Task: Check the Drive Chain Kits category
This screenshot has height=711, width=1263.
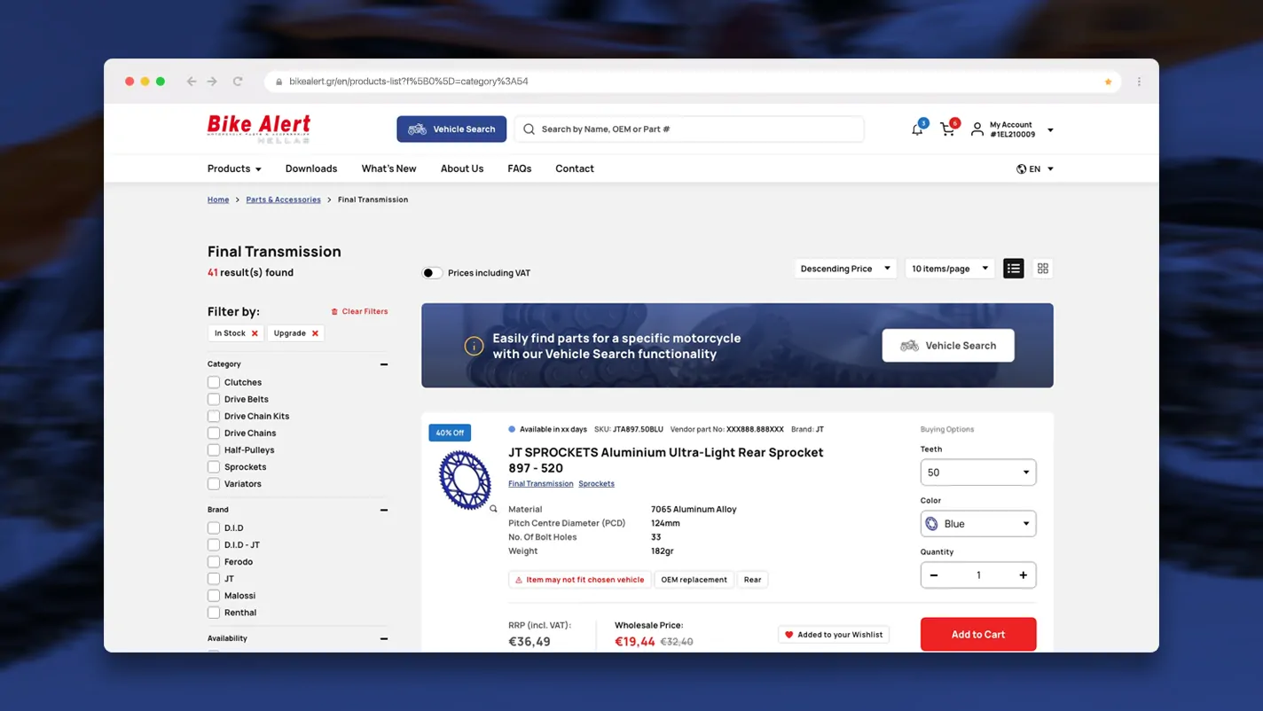Action: pos(214,416)
